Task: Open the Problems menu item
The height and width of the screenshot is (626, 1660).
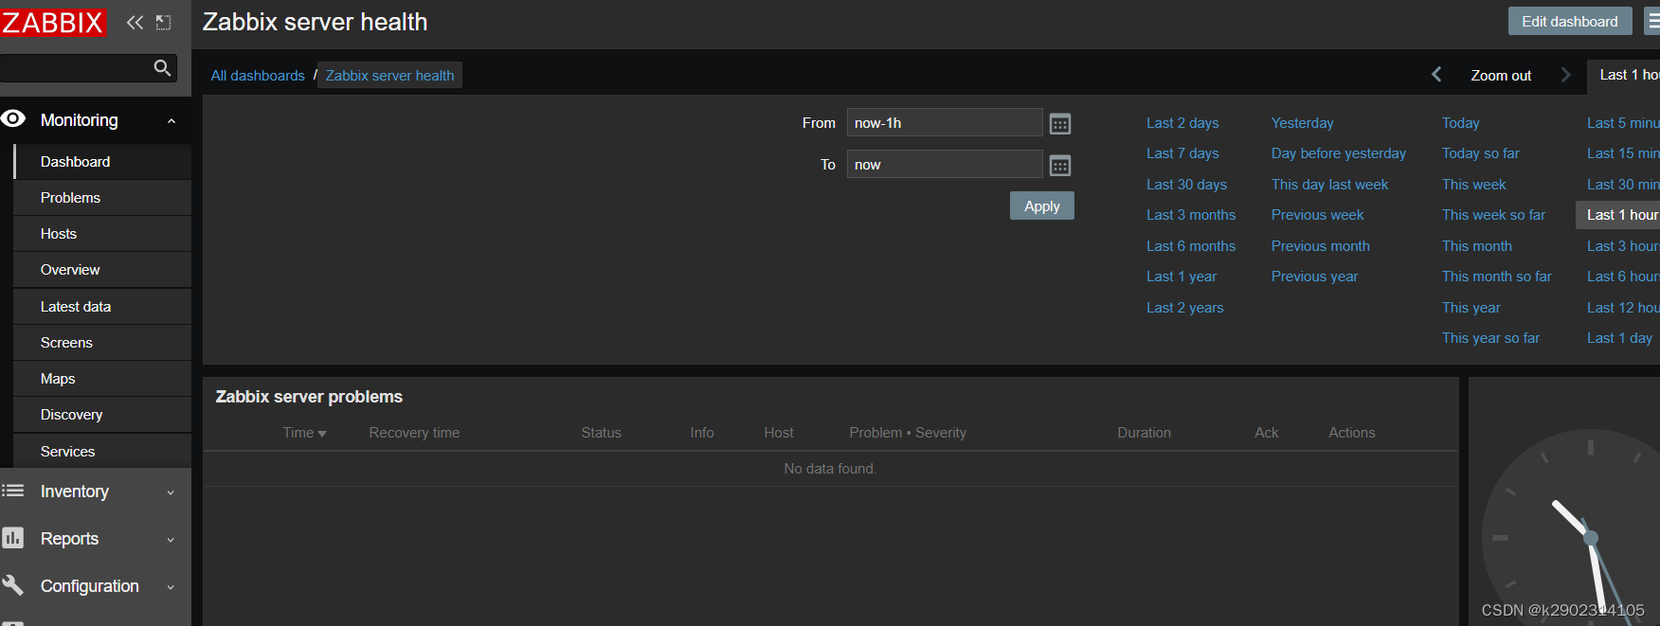Action: (x=102, y=198)
